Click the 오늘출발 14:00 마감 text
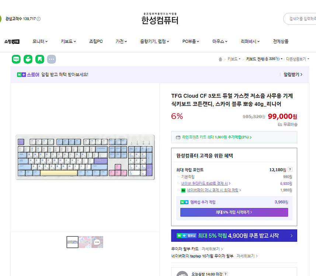 coord(207,274)
